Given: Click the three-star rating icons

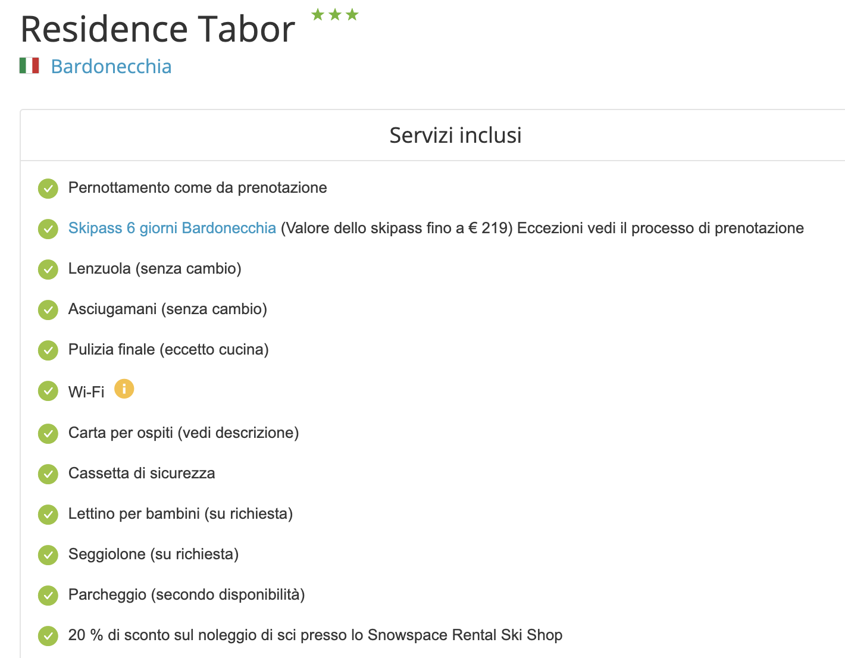Looking at the screenshot, I should point(335,15).
